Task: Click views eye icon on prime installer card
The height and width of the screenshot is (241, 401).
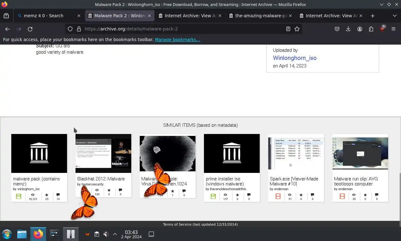Action: [x=226, y=195]
